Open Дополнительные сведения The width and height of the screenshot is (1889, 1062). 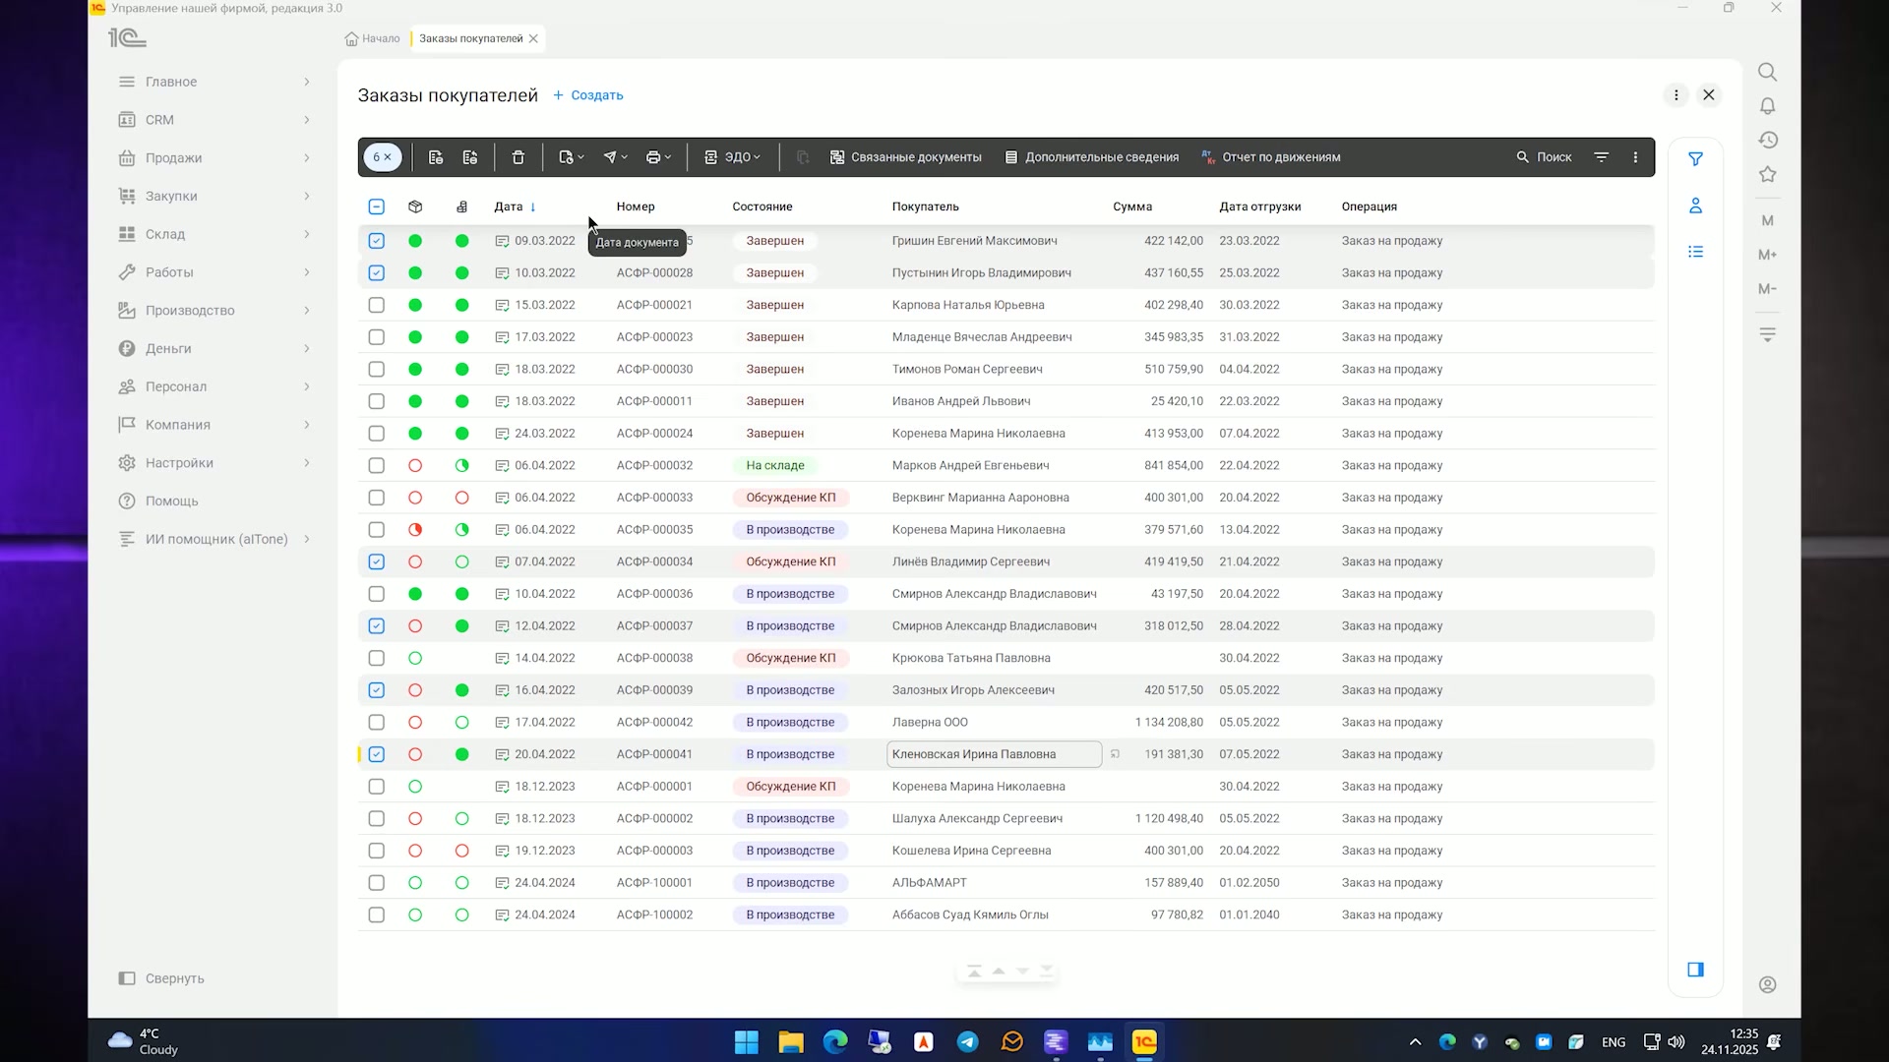(x=1091, y=157)
